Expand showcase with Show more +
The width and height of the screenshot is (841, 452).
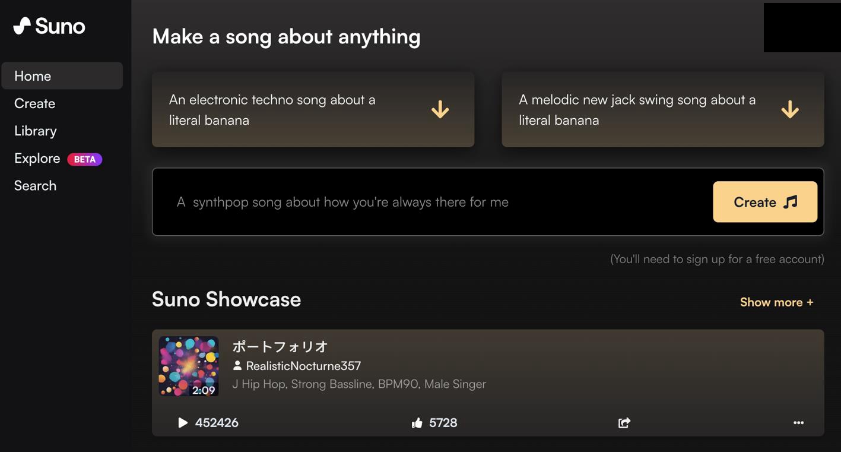(x=776, y=302)
